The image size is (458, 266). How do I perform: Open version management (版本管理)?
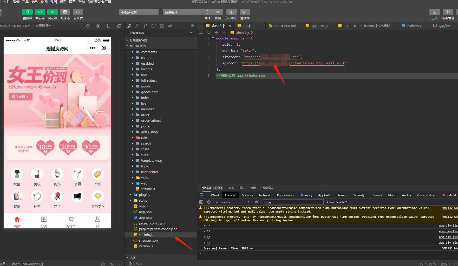coord(448,12)
